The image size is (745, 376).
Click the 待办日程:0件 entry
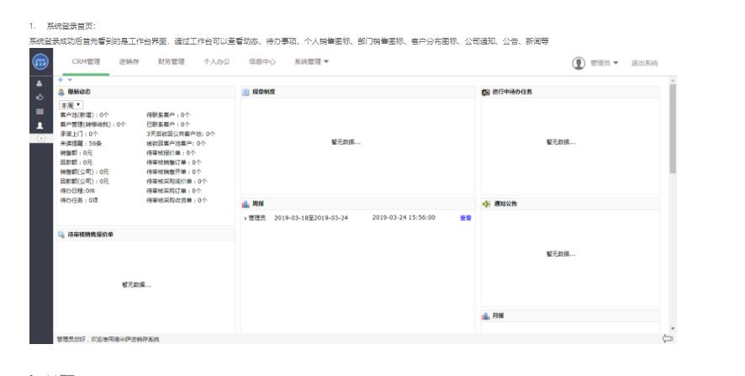click(77, 191)
